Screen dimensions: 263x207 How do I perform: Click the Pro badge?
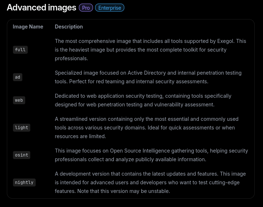pyautogui.click(x=86, y=8)
